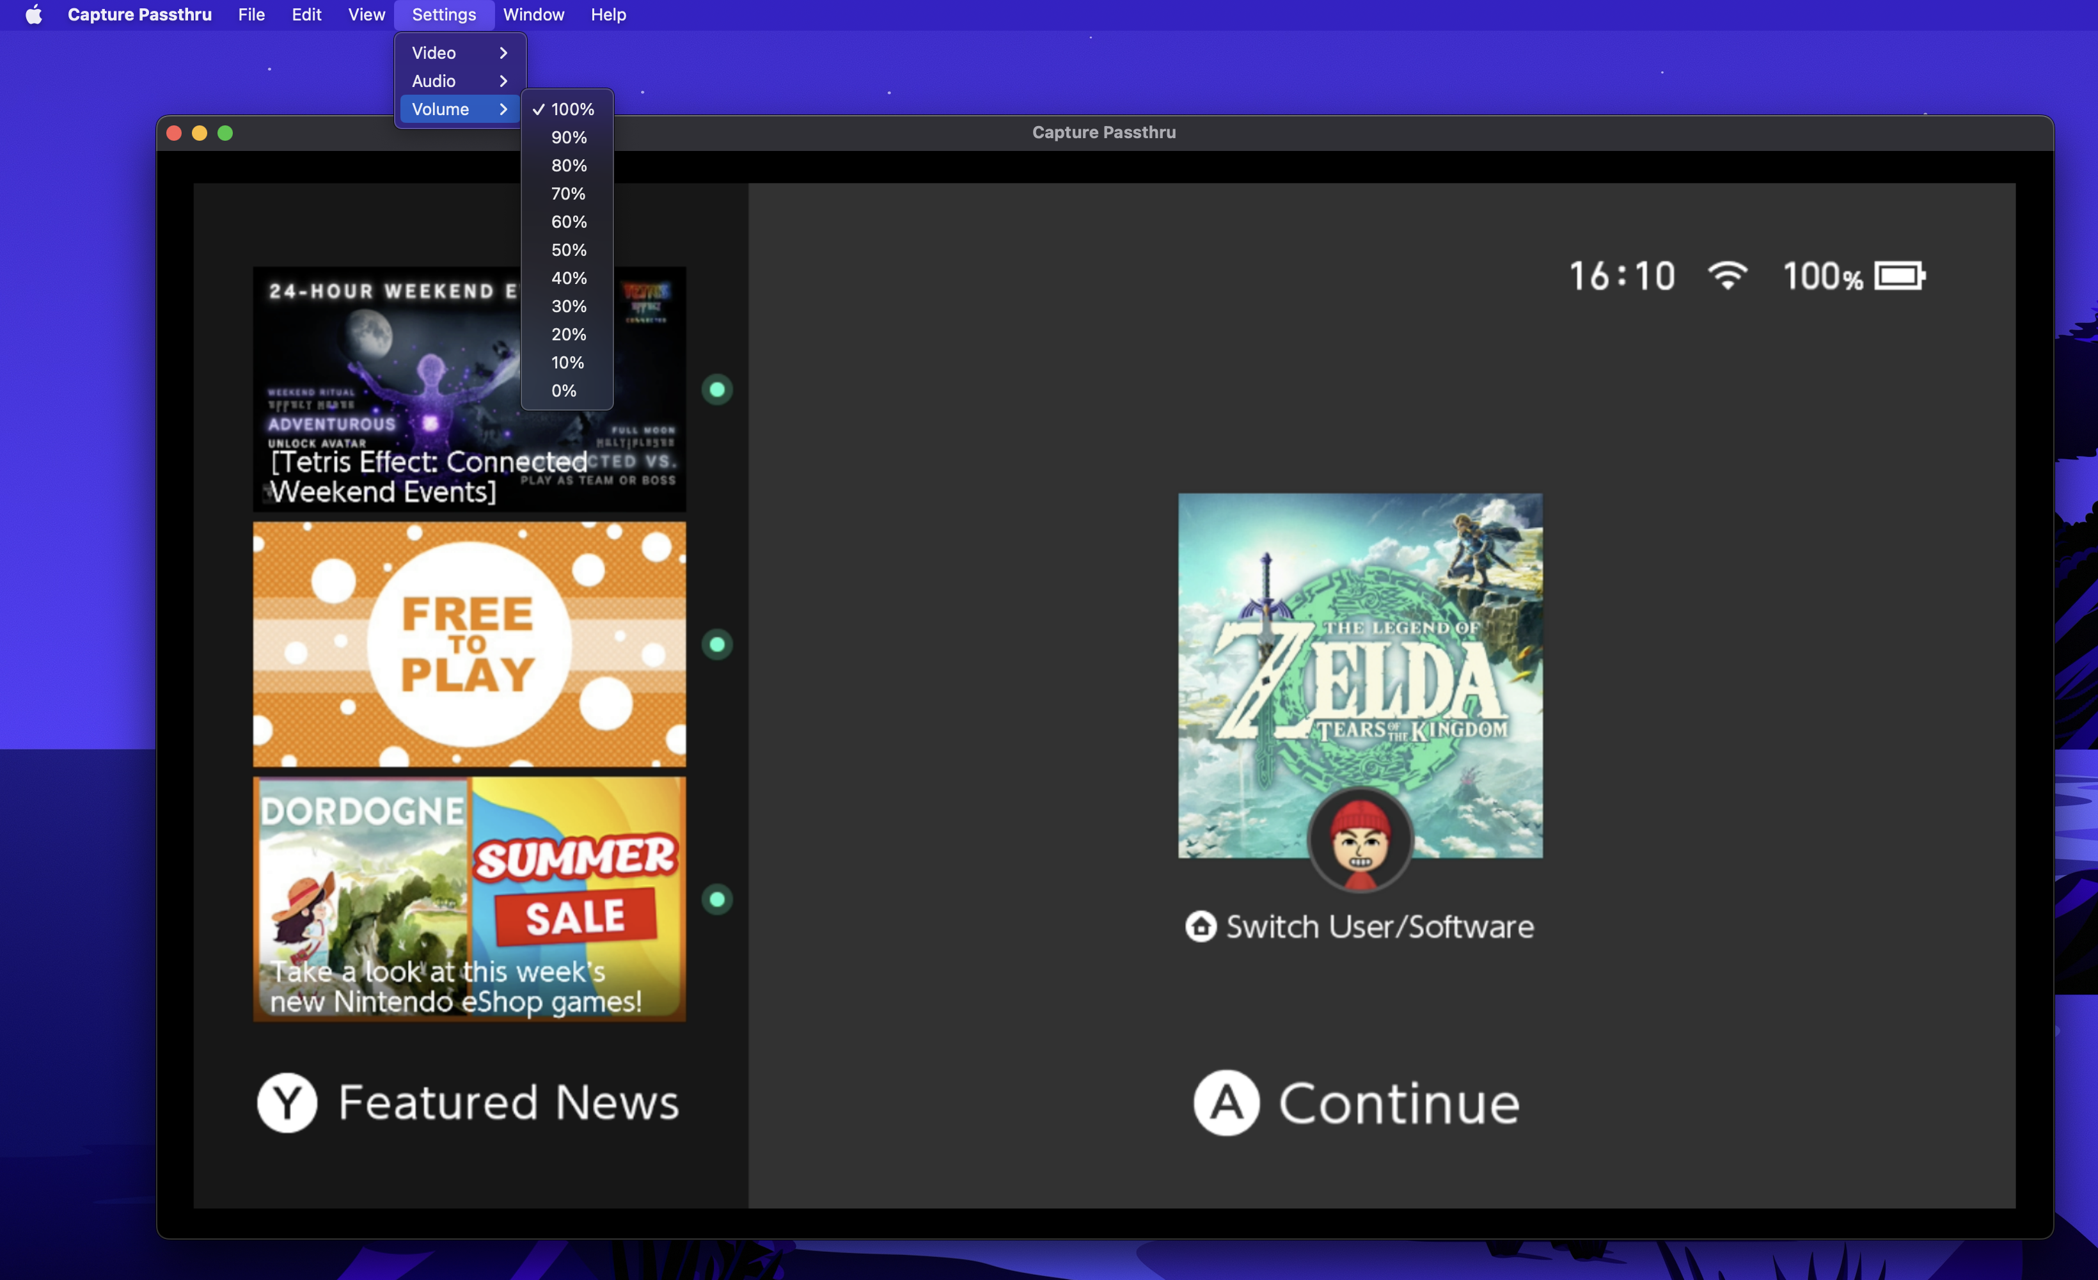Toggle the green dot on Dordogne Summer Sale
The height and width of the screenshot is (1280, 2098).
coord(716,899)
